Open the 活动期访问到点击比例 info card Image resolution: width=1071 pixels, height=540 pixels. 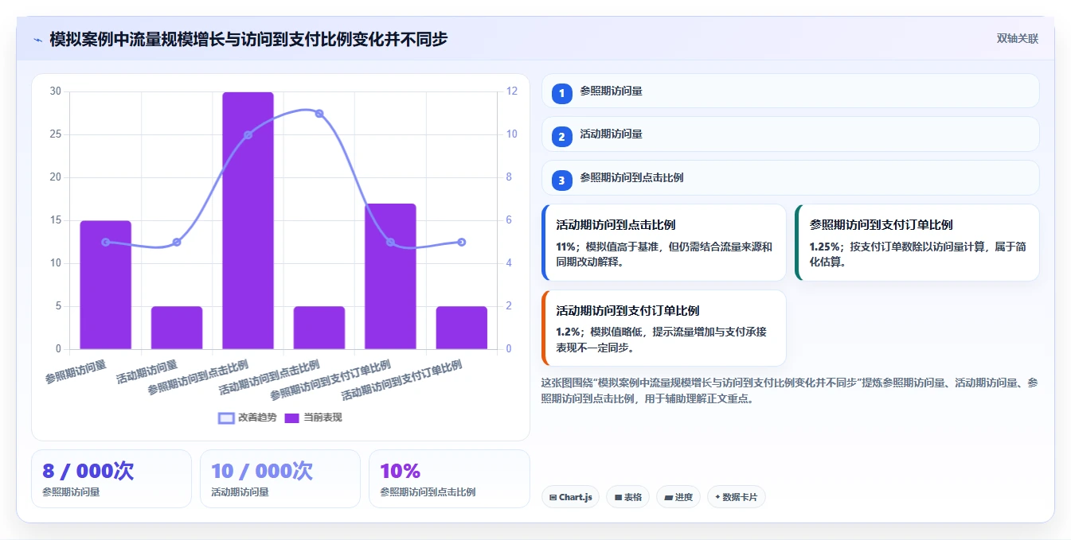(x=664, y=243)
